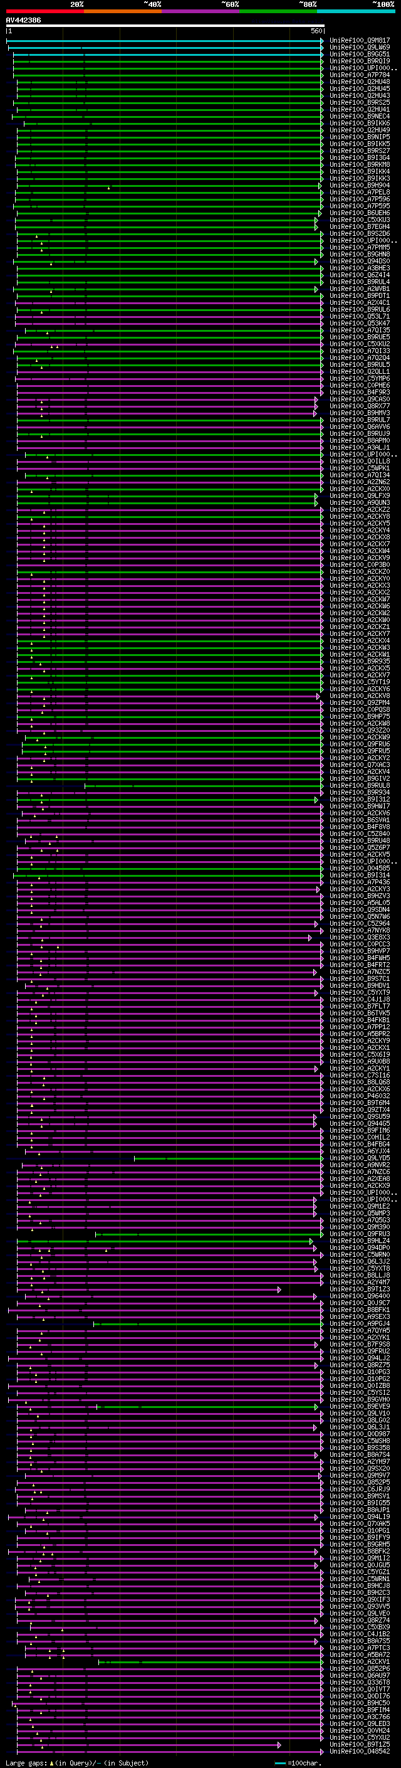401x1768 pixels.
Task: Click the 560 end-position label of query scale
Action: 316,31
